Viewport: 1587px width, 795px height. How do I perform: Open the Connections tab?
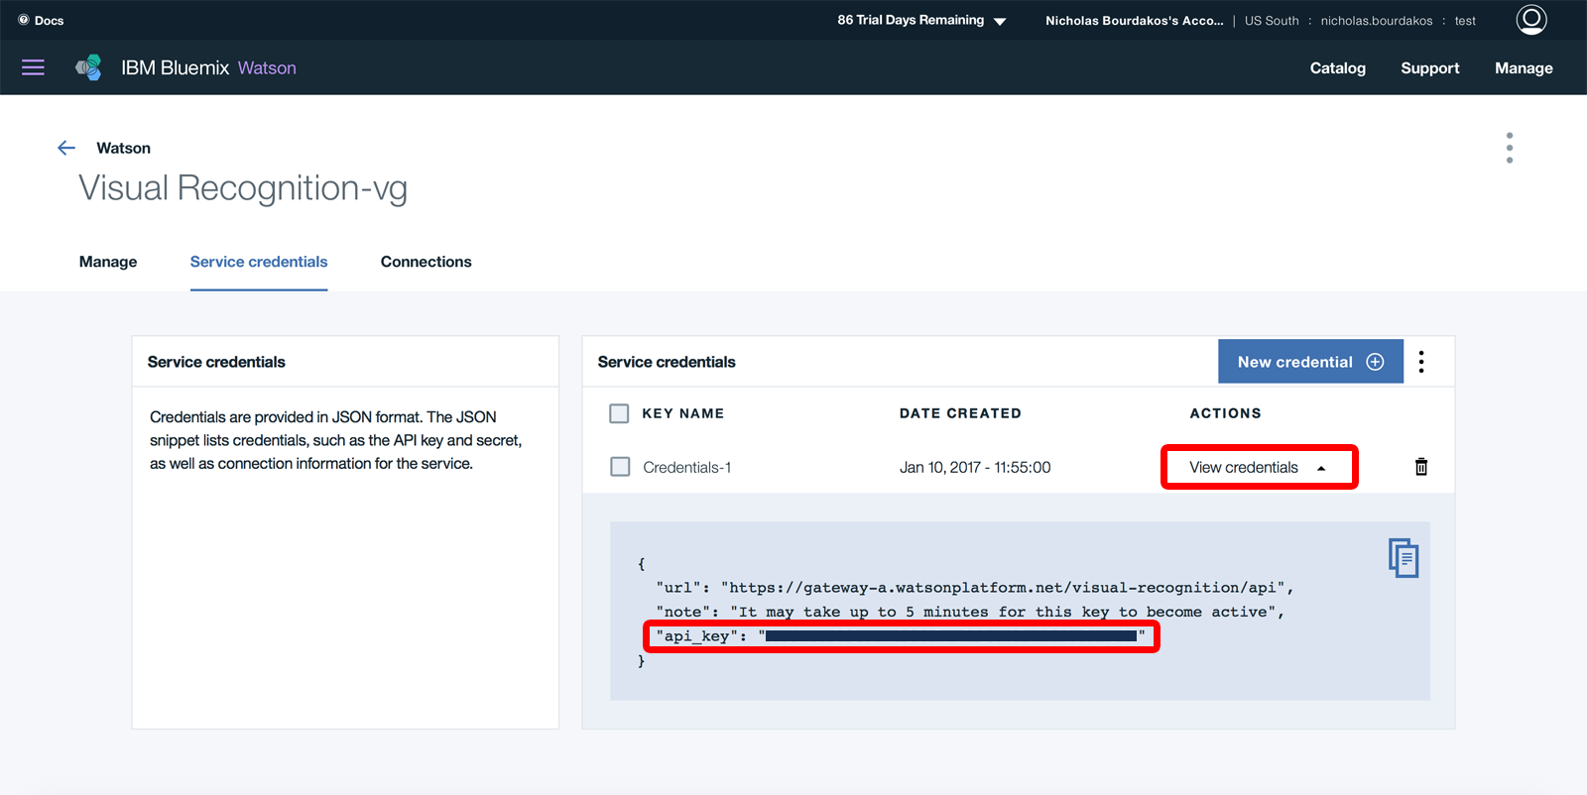(427, 262)
